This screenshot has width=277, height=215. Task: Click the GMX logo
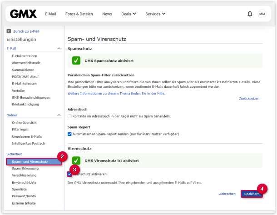23,14
